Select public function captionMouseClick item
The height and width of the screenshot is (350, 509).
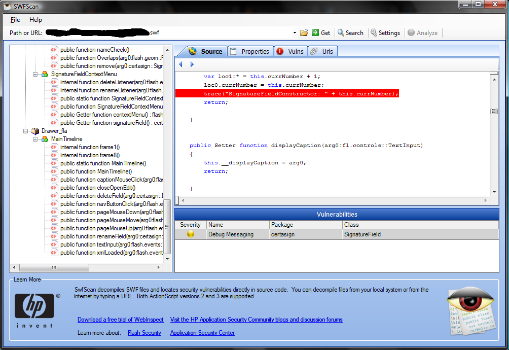112,180
